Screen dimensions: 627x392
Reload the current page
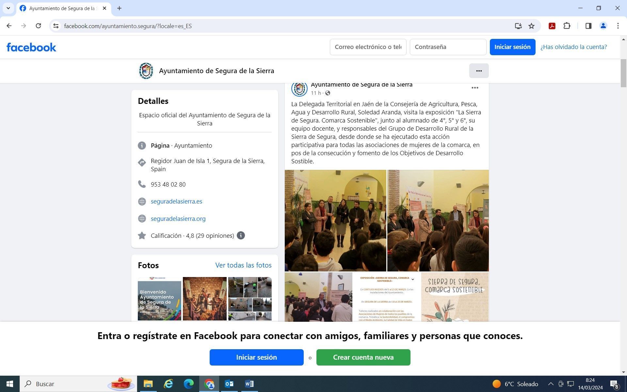click(x=38, y=26)
